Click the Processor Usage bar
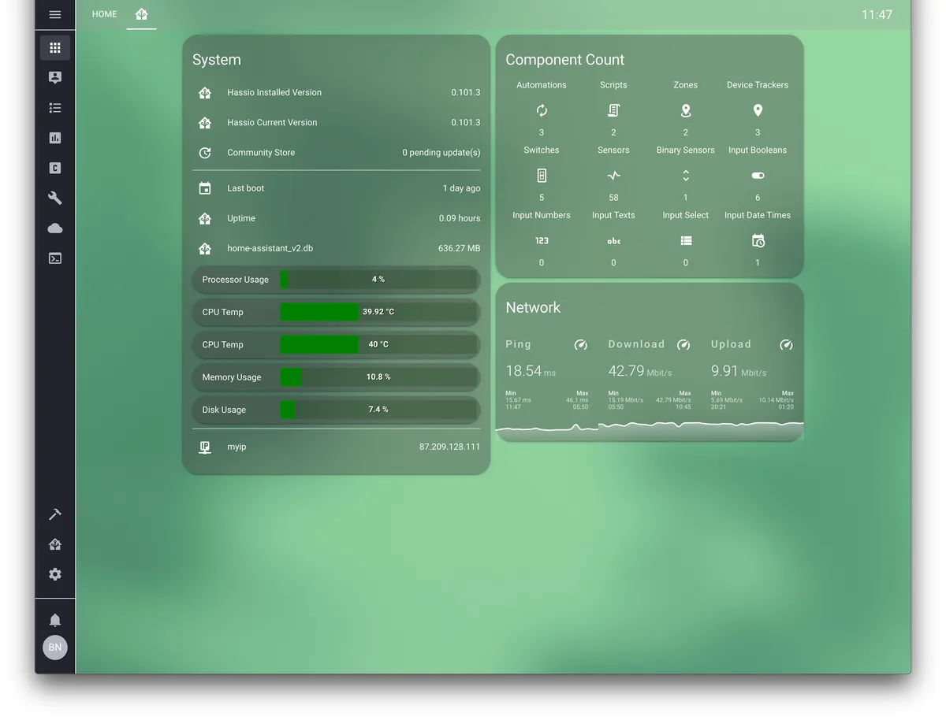 click(x=337, y=280)
